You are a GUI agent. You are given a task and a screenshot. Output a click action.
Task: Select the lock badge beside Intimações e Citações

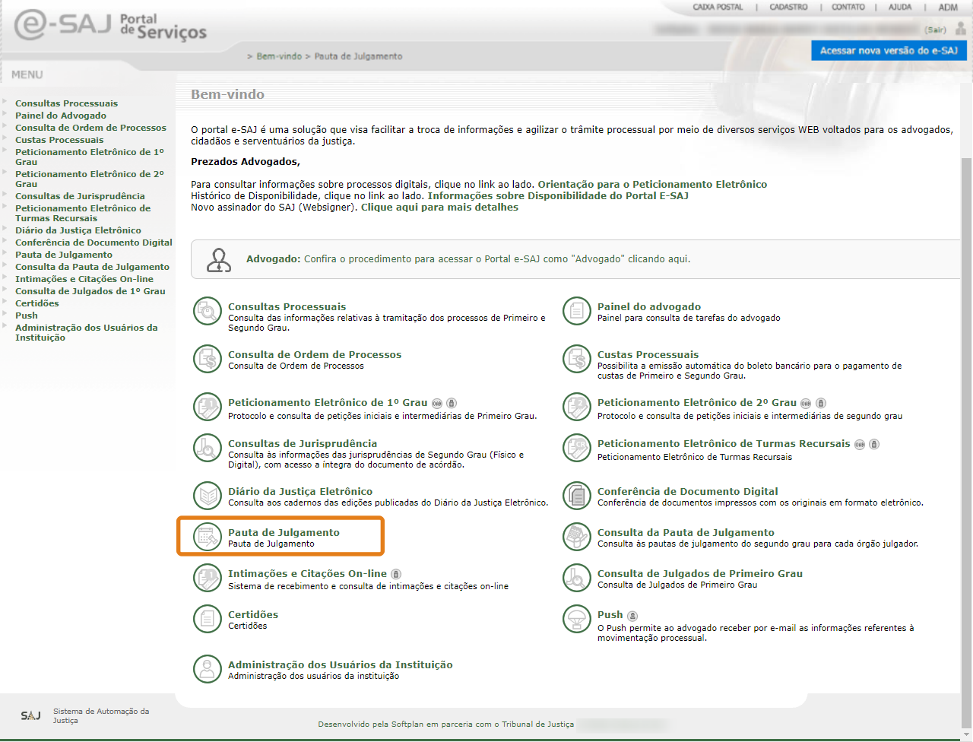pos(396,575)
